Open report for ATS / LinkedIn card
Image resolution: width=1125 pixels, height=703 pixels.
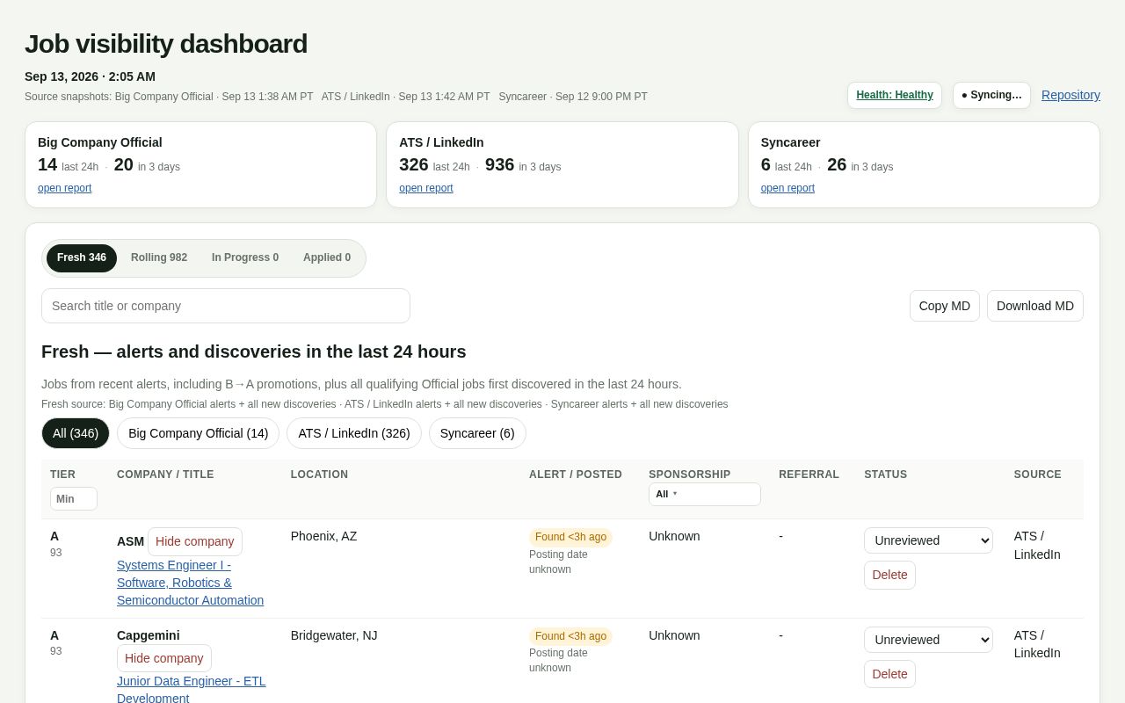pyautogui.click(x=426, y=188)
